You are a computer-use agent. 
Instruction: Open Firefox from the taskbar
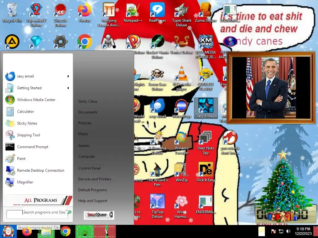click(x=27, y=231)
